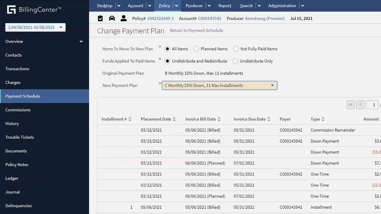Select the Undistribute Only option

click(x=236, y=61)
